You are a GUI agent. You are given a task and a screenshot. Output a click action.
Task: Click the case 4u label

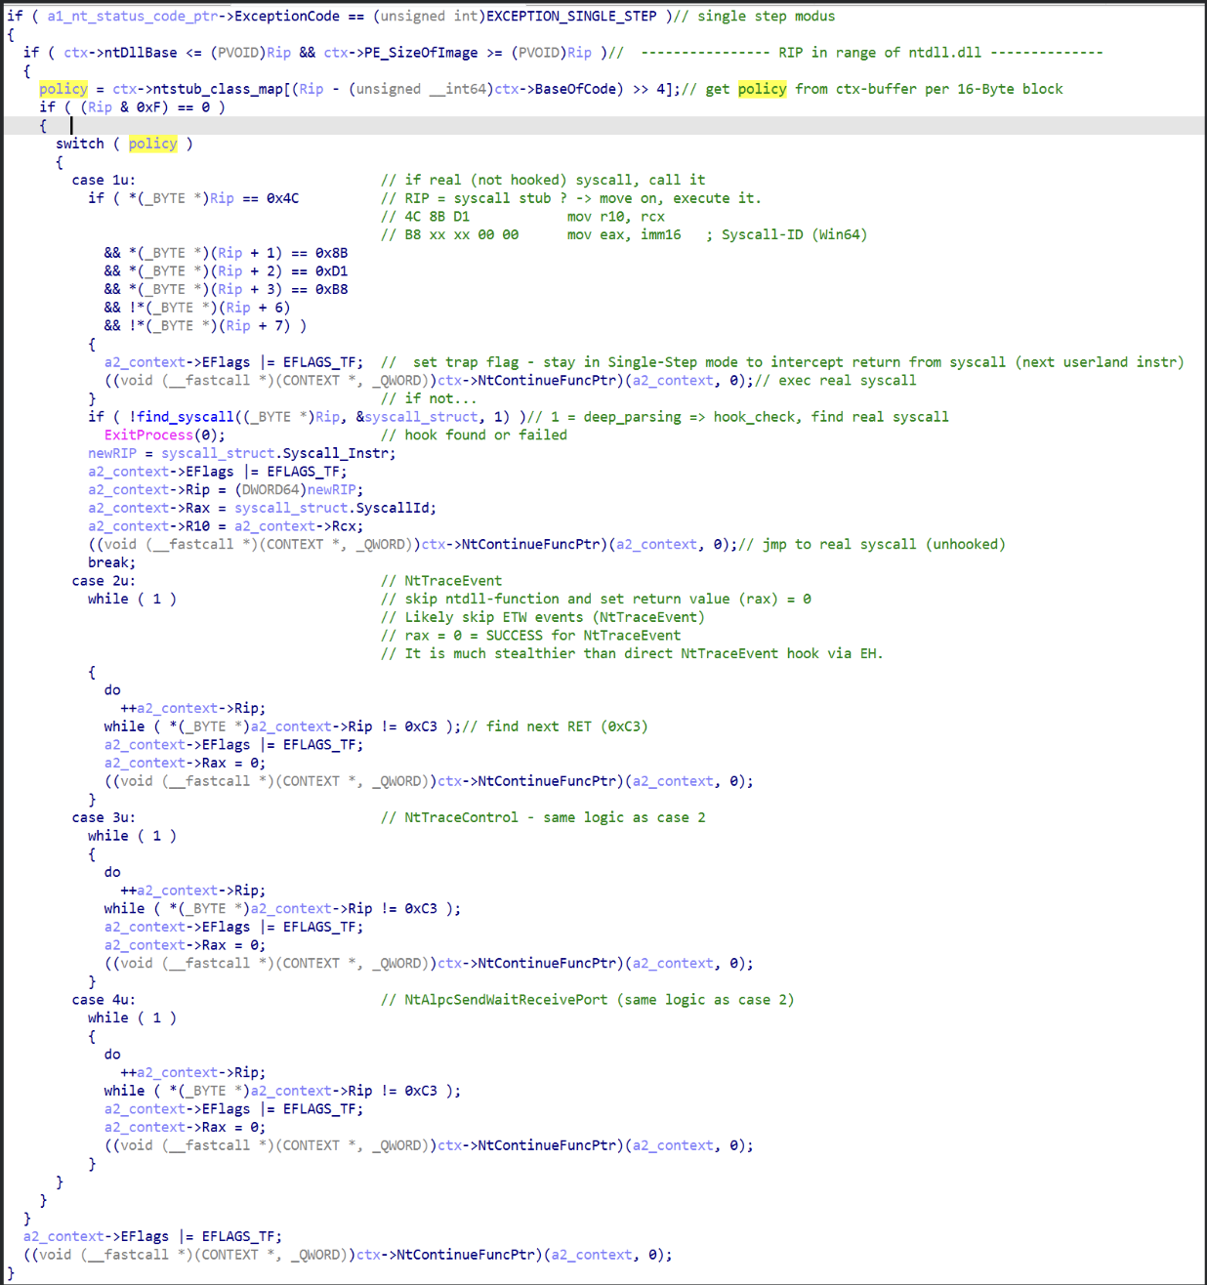click(x=104, y=1000)
